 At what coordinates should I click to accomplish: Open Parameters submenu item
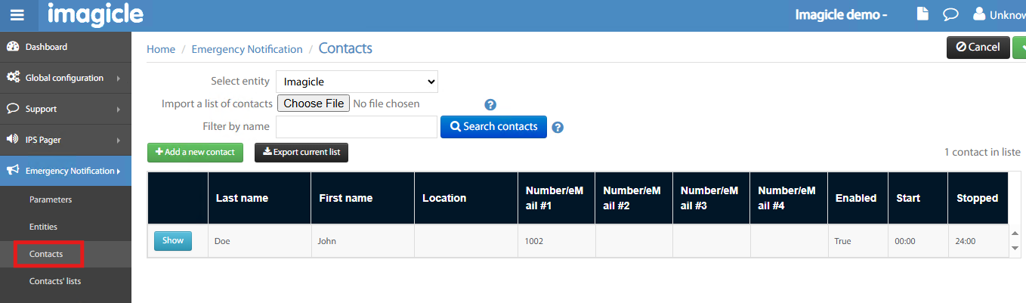point(51,200)
